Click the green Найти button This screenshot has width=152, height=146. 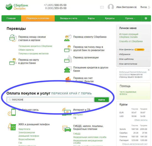[x=101, y=100]
